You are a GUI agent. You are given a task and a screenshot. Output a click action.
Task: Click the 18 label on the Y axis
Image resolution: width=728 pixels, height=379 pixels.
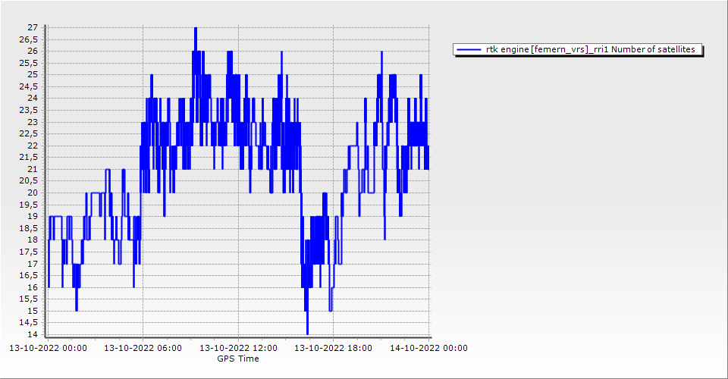(33, 240)
